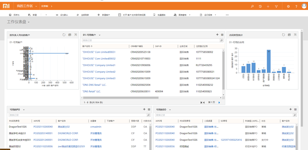Focus the 01-可用客户 search records field
This screenshot has height=150, width=308.
(151, 40)
